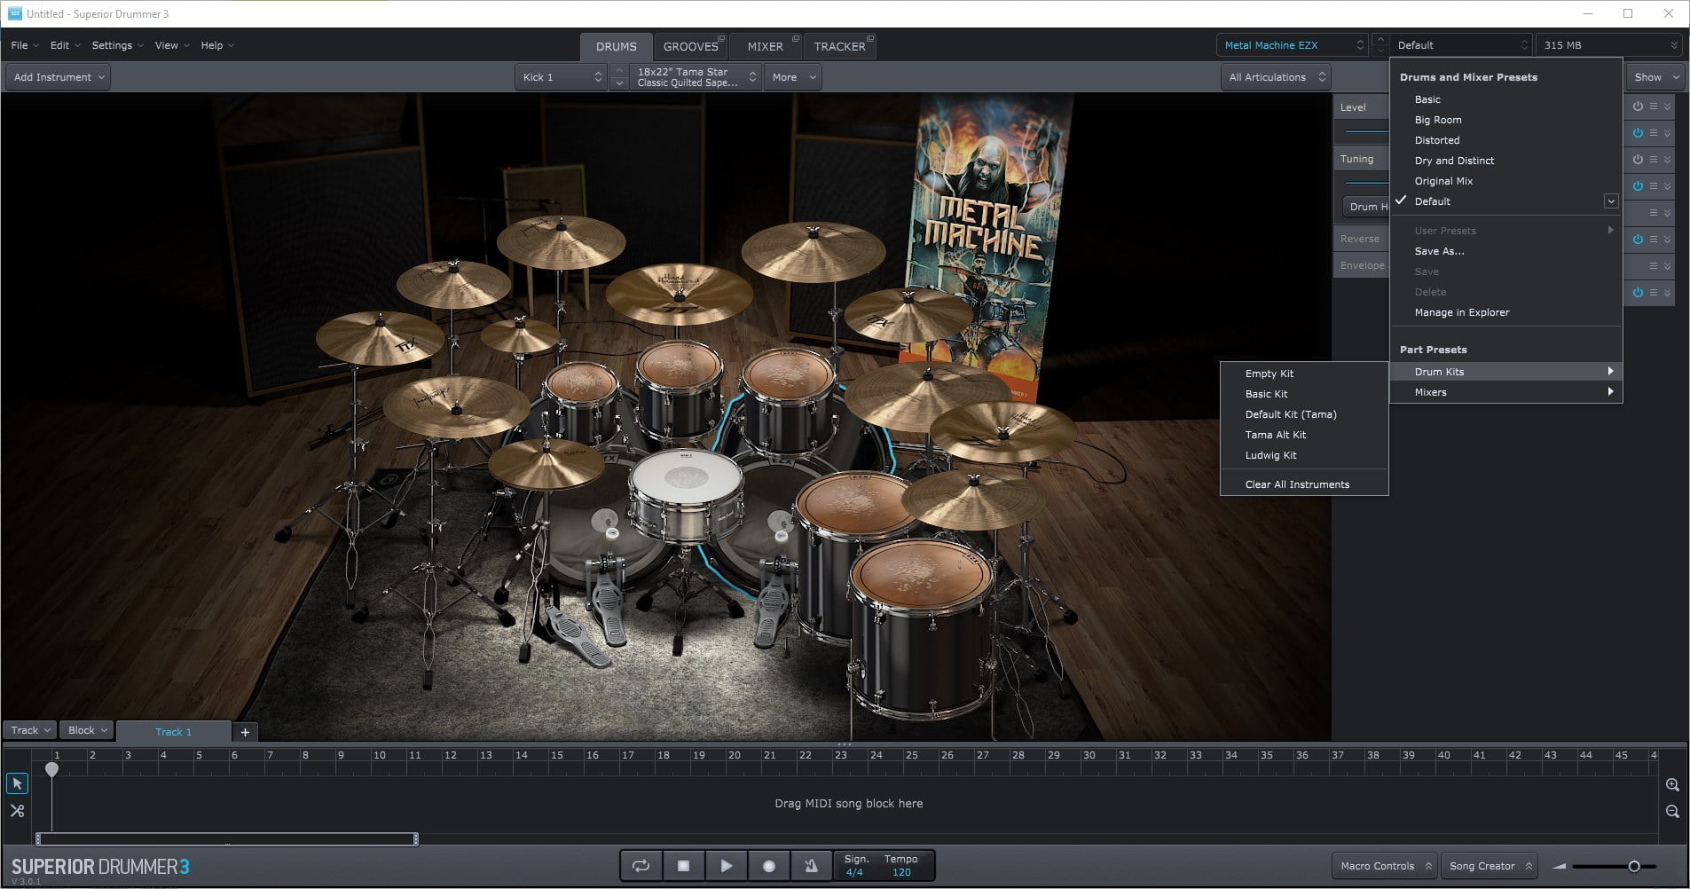
Task: Click the stop playback button
Action: click(683, 866)
